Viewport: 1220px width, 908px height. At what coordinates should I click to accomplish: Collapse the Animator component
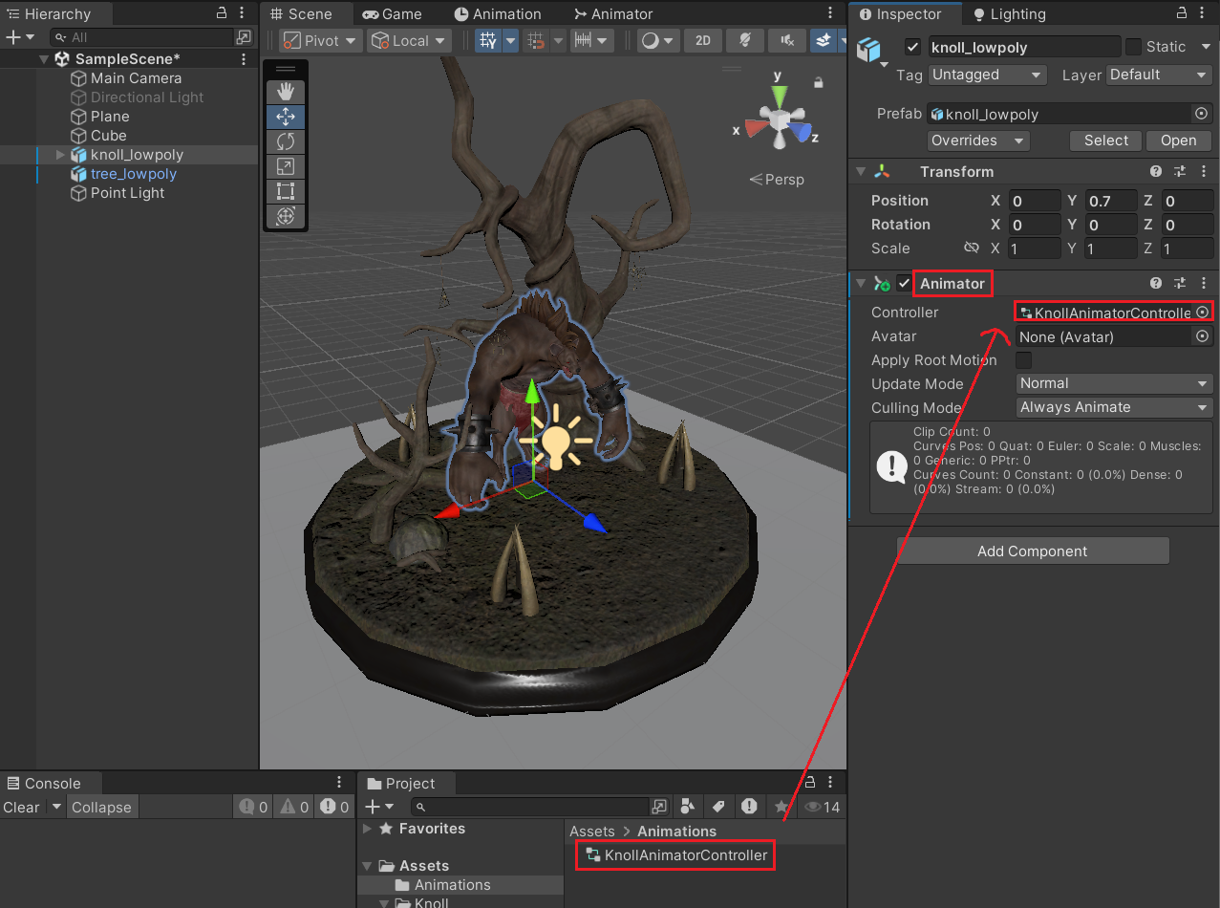click(861, 284)
